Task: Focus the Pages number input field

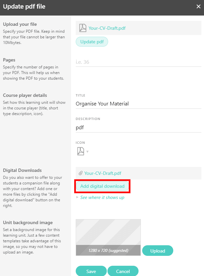Action: [x=138, y=62]
